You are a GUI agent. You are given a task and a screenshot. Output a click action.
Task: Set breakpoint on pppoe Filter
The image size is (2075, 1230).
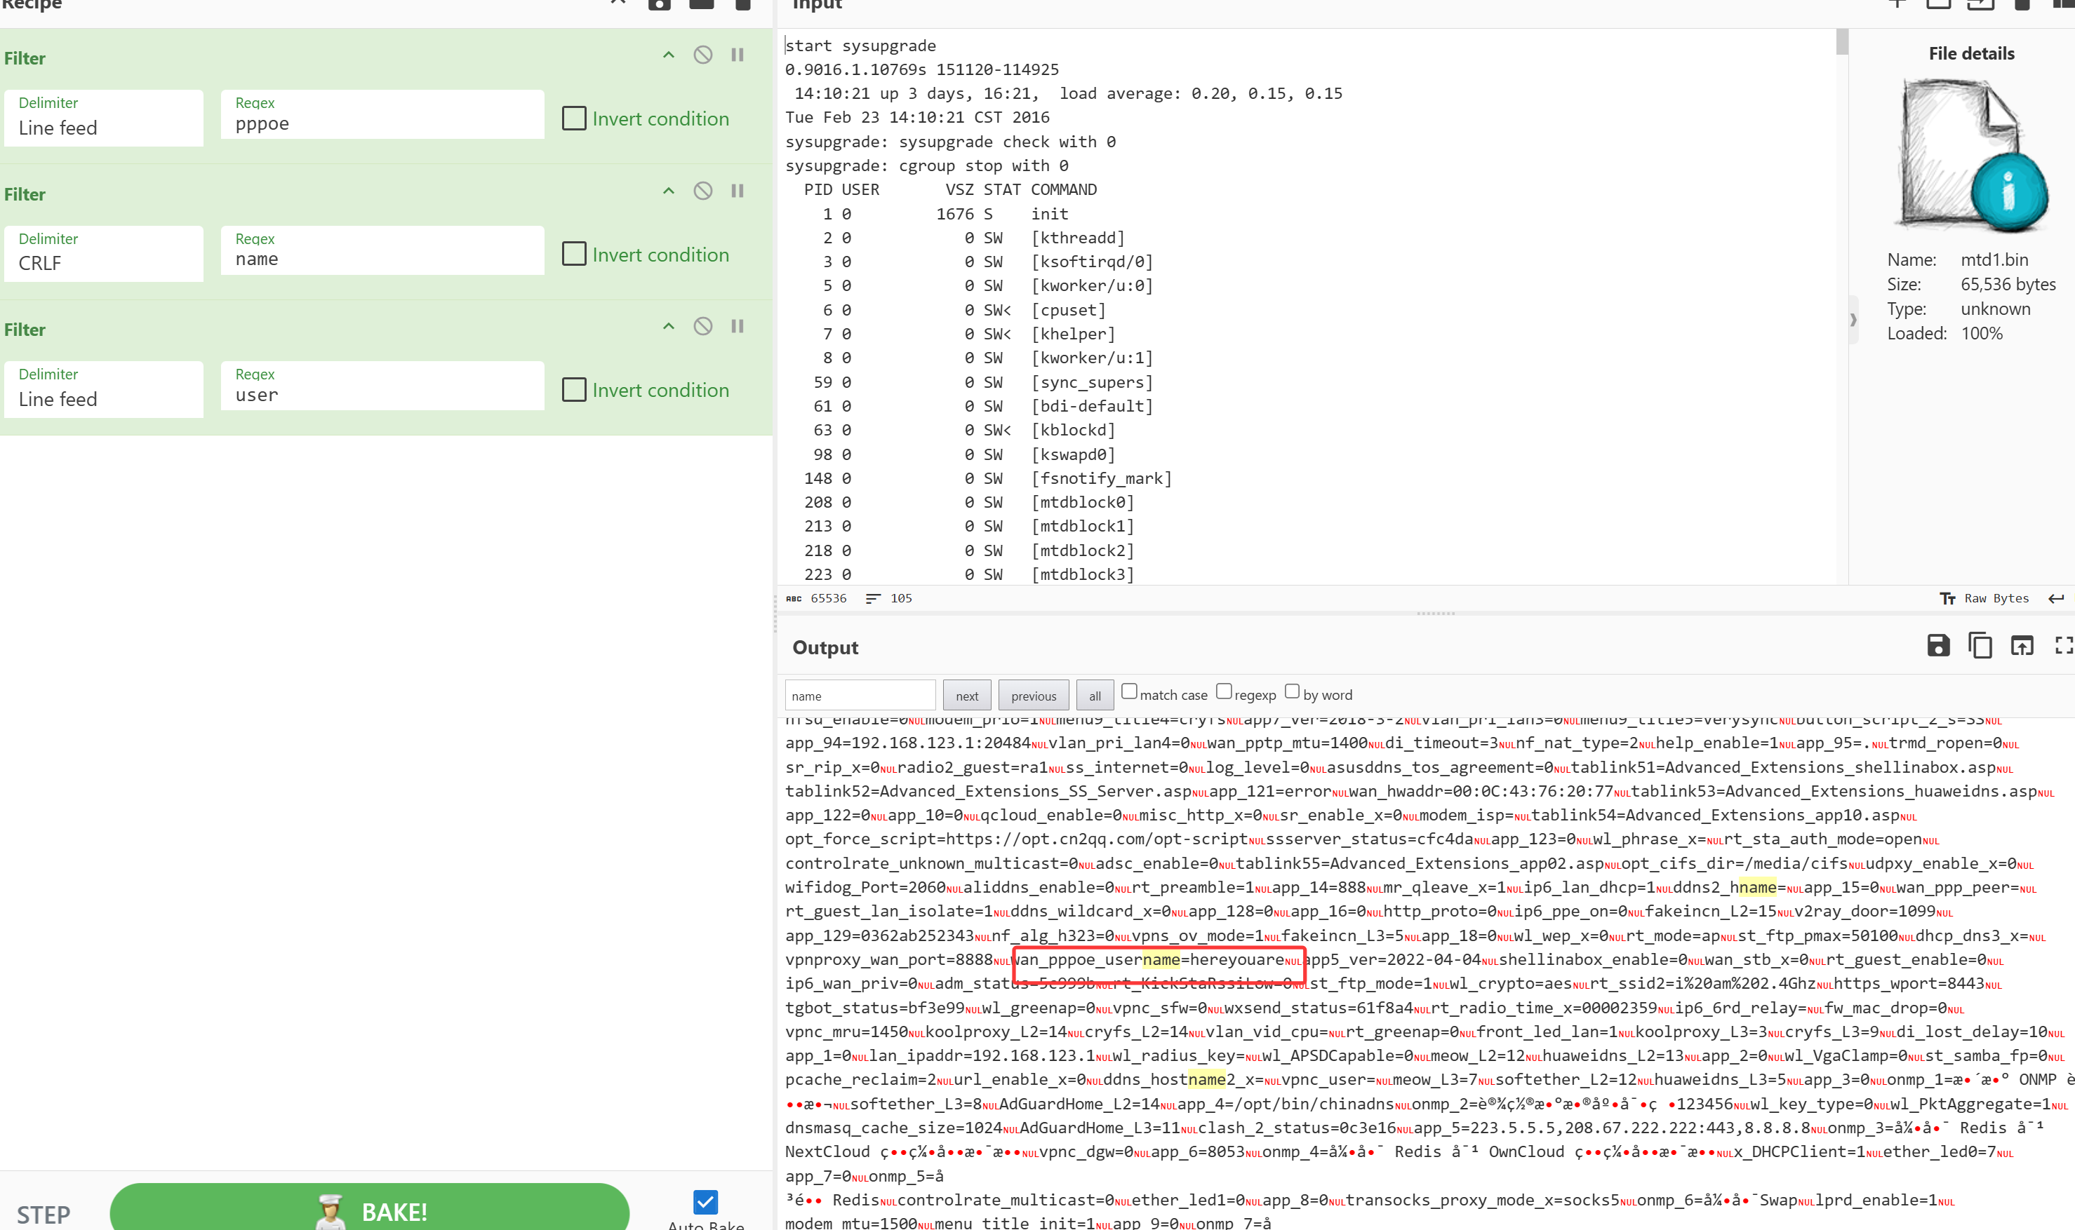(x=738, y=55)
